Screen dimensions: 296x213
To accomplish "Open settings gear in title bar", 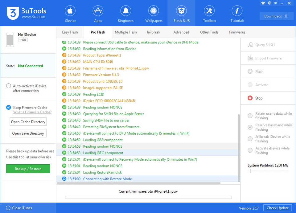I will click(269, 3).
